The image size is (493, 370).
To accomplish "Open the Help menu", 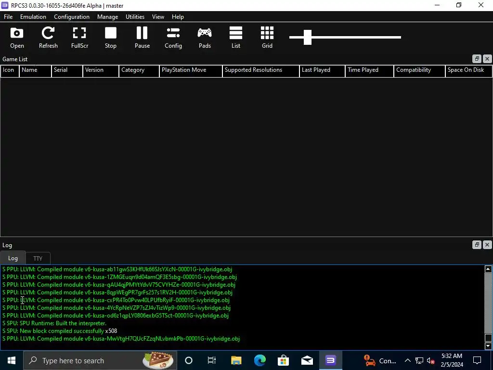I will coord(178,17).
